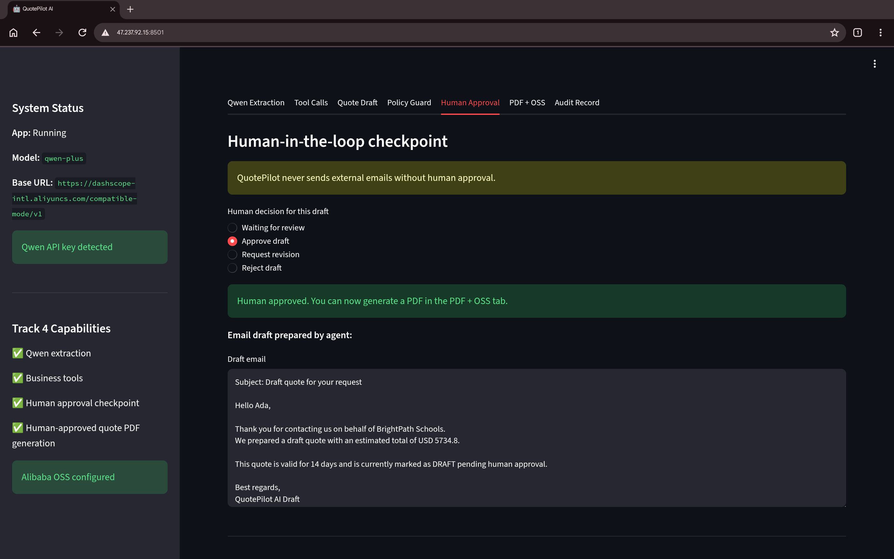The image size is (894, 559).
Task: Go to the Quote Draft tab
Action: point(357,103)
